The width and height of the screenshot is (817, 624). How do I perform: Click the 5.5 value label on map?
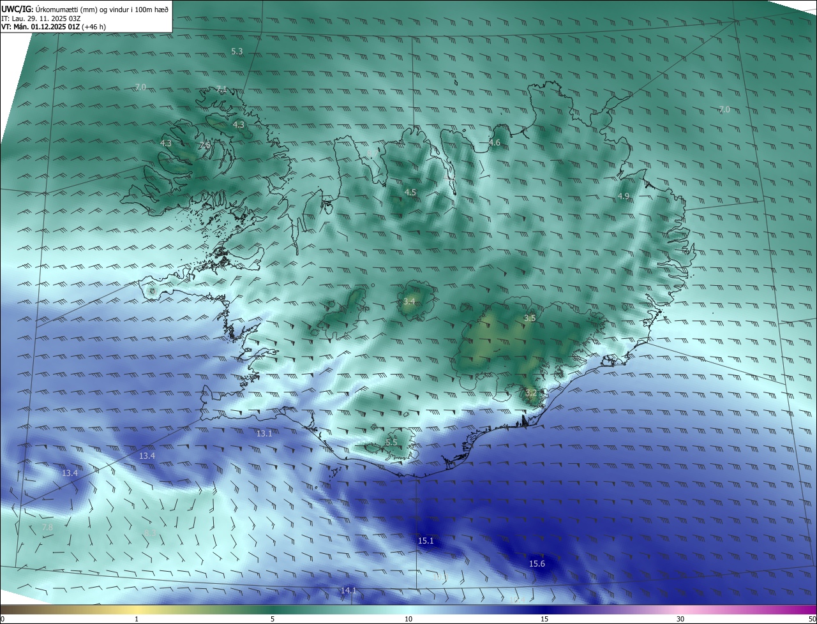391,442
